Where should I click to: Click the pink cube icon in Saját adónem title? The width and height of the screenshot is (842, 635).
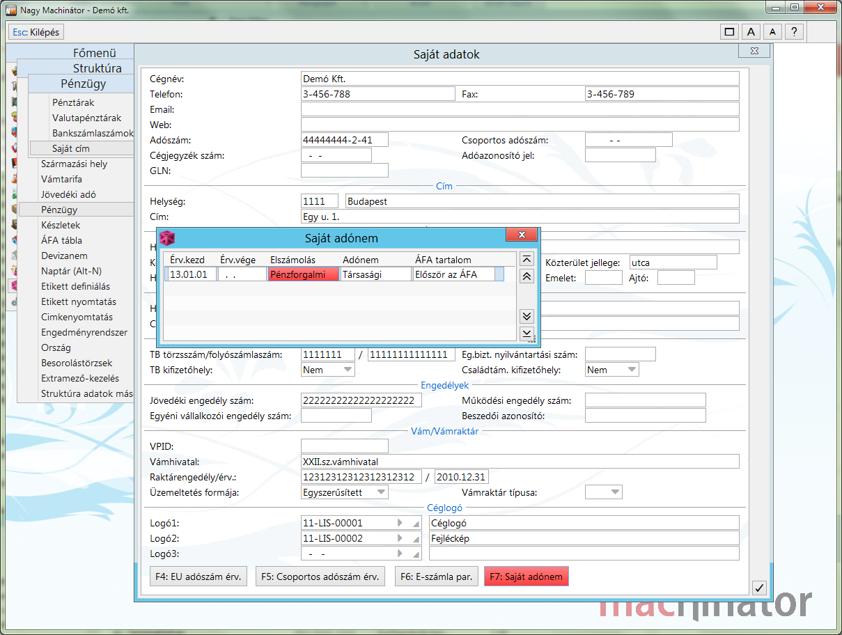click(x=168, y=238)
